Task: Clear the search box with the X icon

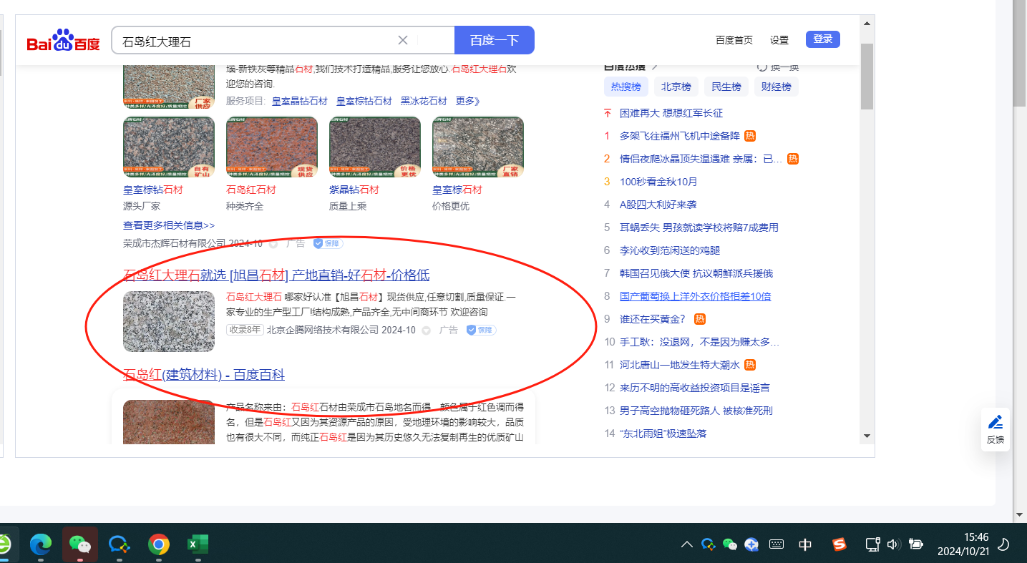Action: [403, 40]
